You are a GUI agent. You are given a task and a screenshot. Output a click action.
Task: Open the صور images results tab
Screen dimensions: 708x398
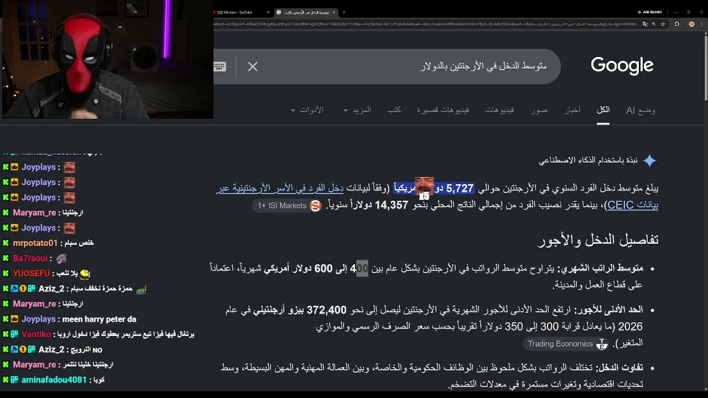click(x=539, y=110)
